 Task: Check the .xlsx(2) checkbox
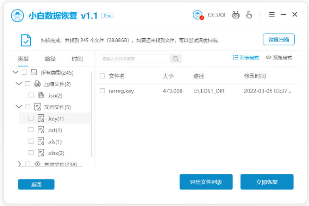click(31, 153)
